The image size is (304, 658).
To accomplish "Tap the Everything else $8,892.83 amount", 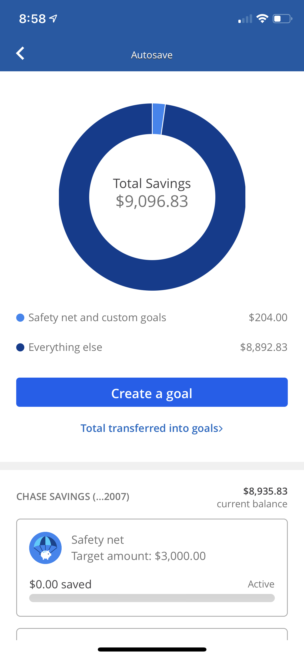I will pos(263,347).
